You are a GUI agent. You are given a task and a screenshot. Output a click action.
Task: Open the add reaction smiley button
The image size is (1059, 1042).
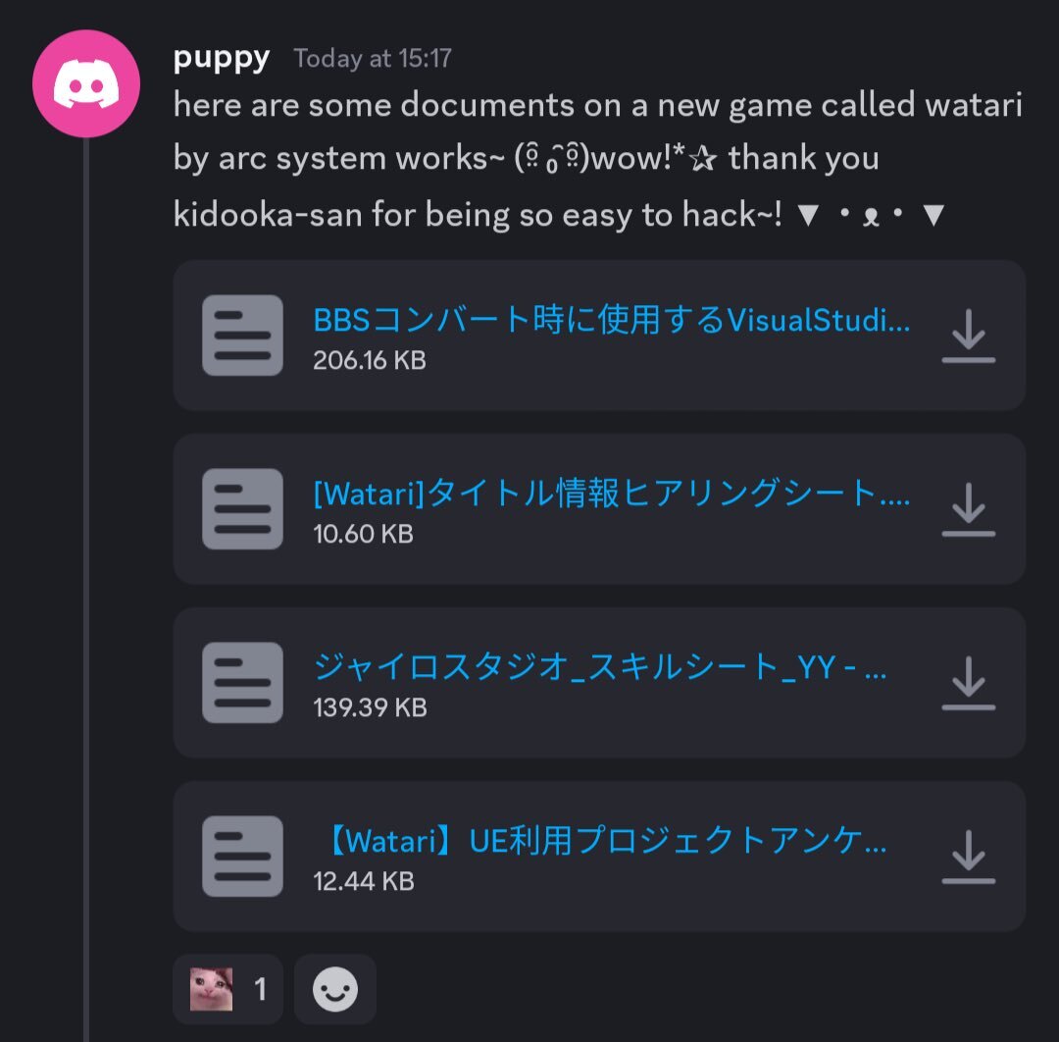tap(335, 989)
